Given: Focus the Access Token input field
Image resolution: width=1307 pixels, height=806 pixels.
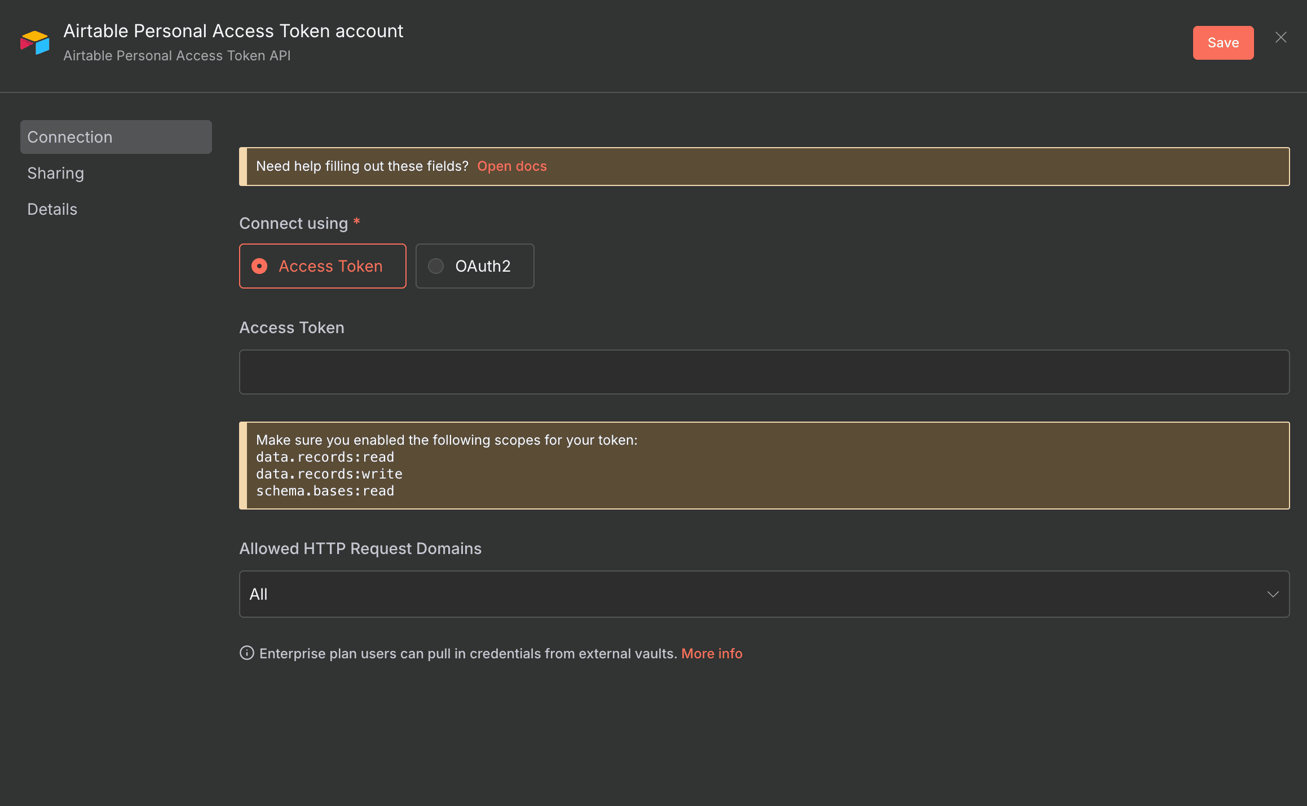Looking at the screenshot, I should (x=763, y=372).
